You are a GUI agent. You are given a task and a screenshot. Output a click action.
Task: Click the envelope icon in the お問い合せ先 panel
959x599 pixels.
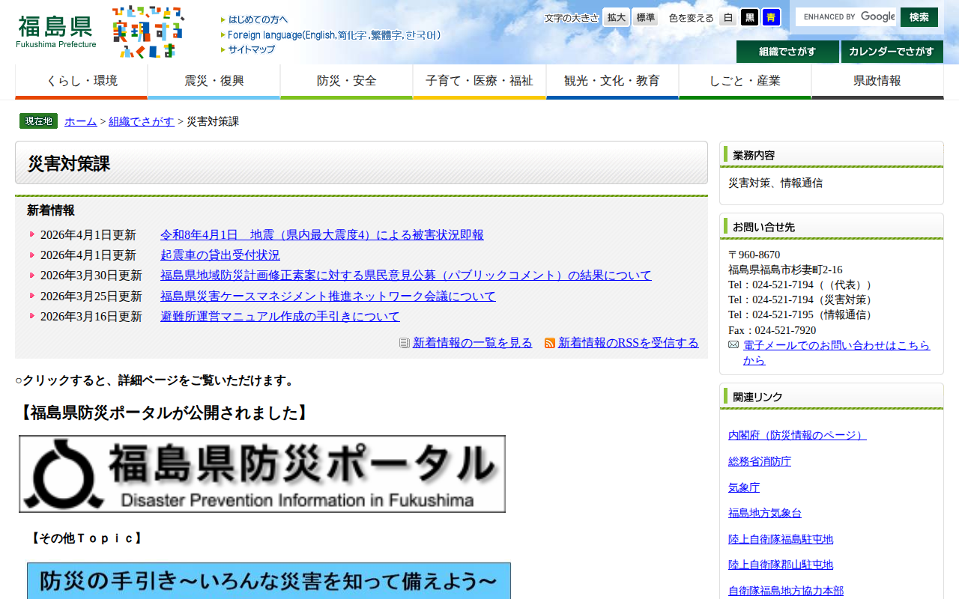732,345
